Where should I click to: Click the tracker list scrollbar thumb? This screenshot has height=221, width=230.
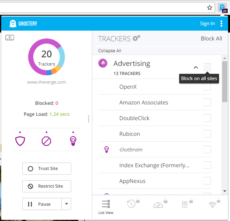click(225, 82)
